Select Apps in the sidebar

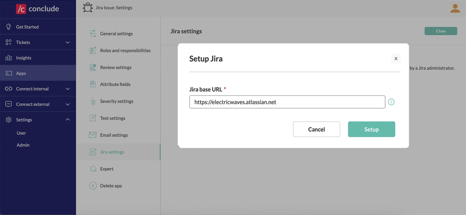[38, 73]
